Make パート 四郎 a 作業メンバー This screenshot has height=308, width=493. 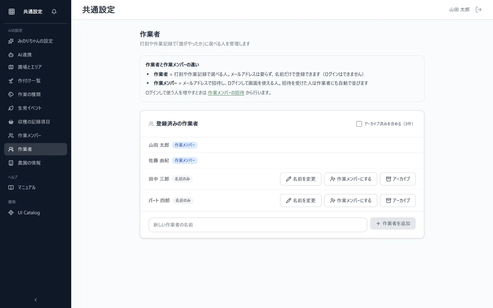(x=350, y=201)
